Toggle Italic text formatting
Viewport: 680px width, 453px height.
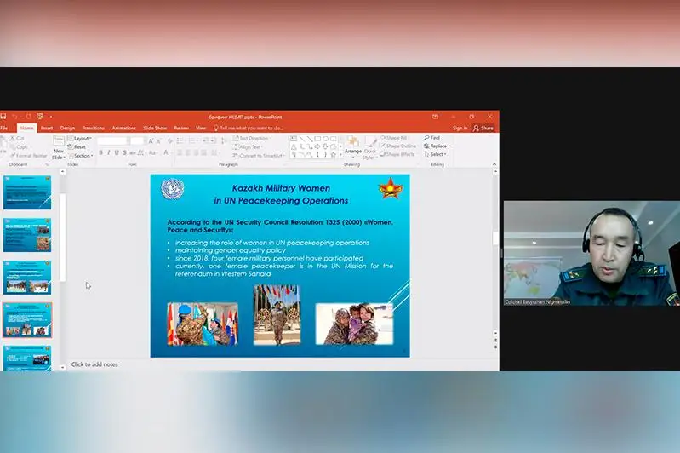[108, 152]
